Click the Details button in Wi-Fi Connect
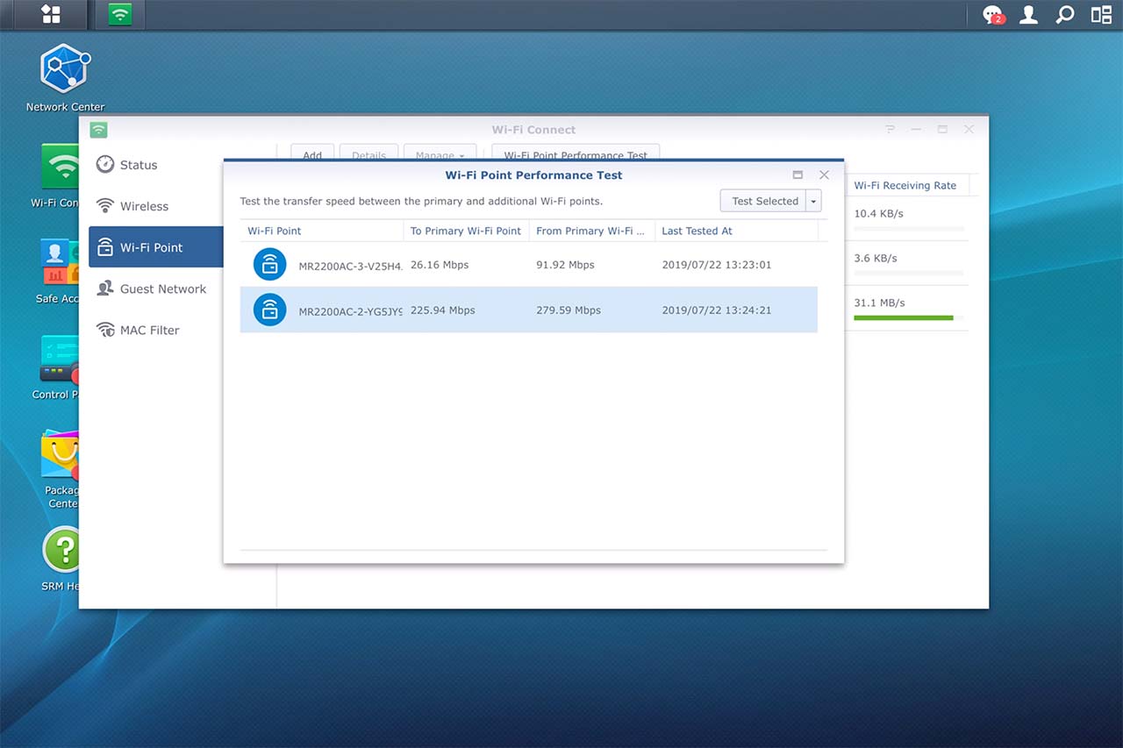The image size is (1123, 748). click(368, 153)
